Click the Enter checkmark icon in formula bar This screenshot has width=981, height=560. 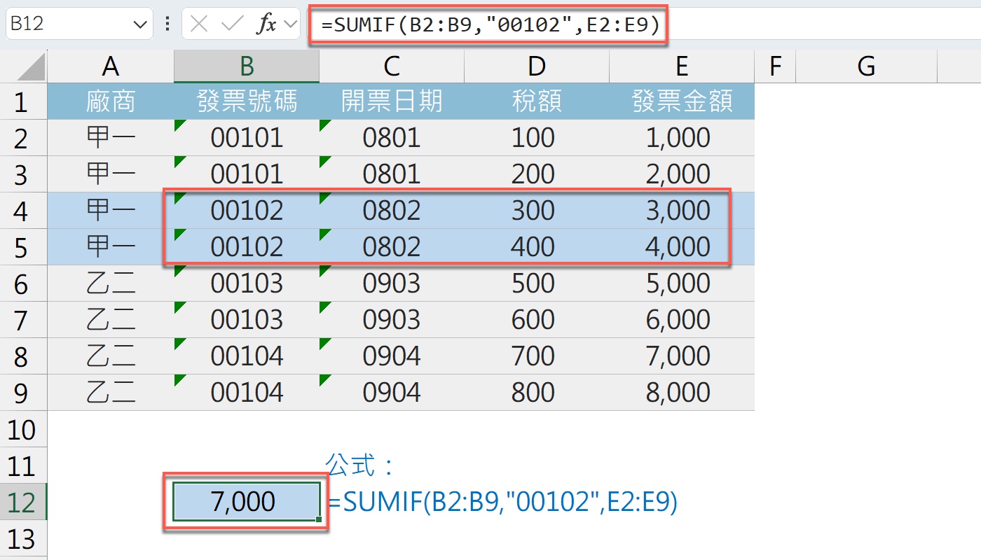pos(231,24)
